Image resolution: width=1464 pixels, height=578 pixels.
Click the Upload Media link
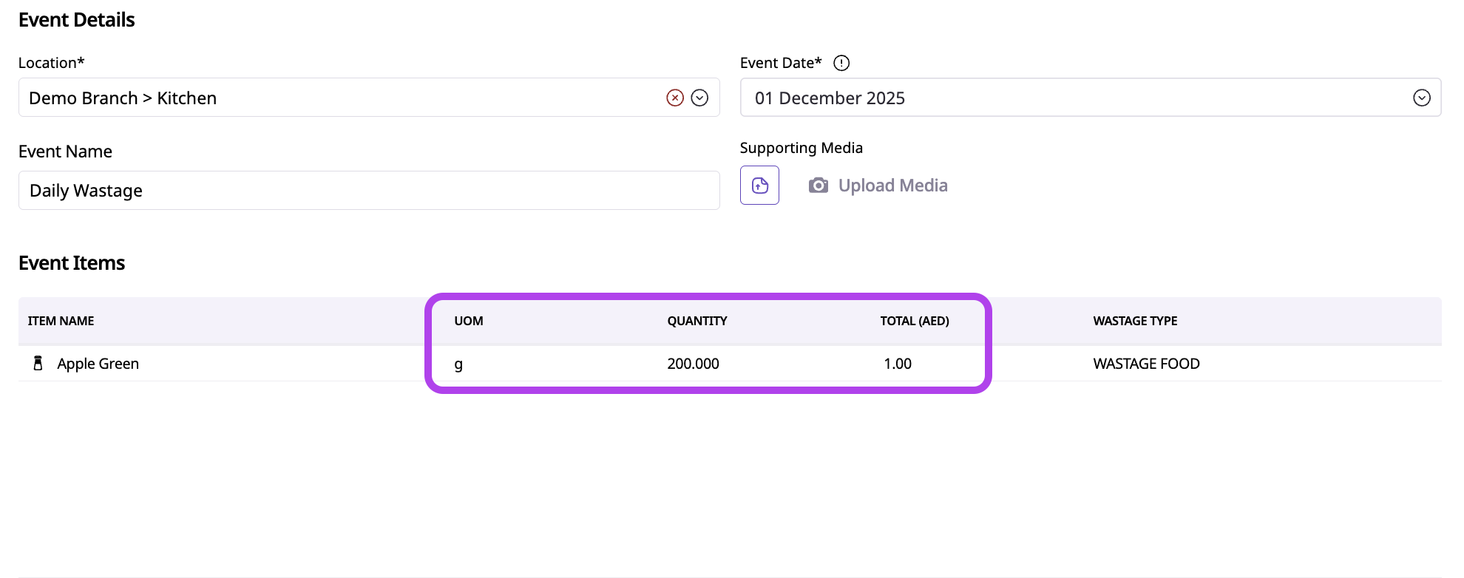tap(892, 186)
